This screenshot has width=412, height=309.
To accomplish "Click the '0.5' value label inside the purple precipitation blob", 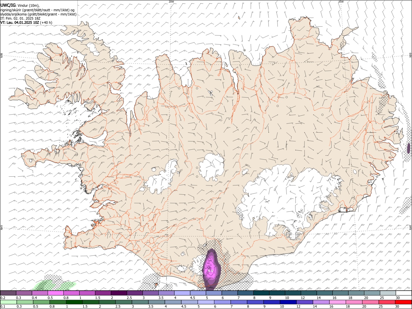I will pos(211,271).
